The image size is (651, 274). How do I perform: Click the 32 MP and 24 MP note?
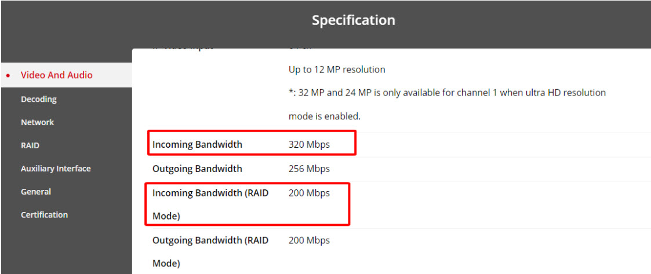click(x=447, y=93)
